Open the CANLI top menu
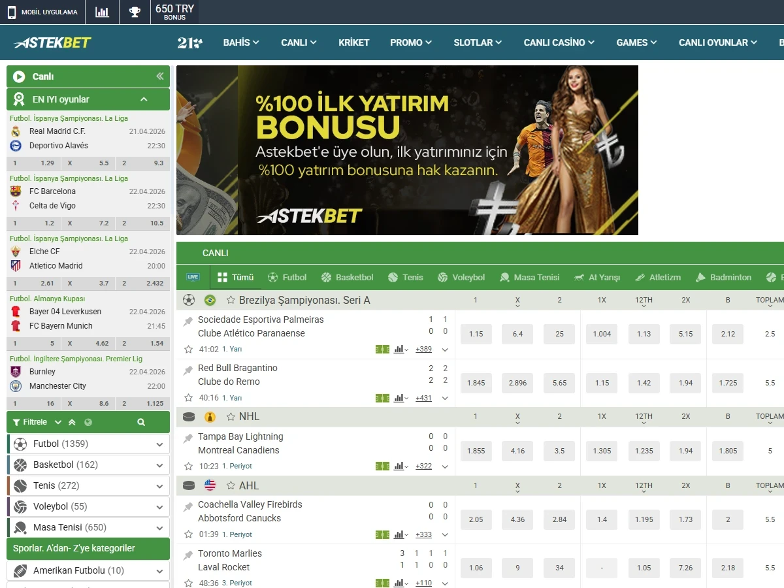The width and height of the screenshot is (784, 588). 299,42
